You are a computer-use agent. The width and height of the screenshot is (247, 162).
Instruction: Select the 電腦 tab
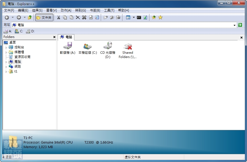click(x=66, y=37)
